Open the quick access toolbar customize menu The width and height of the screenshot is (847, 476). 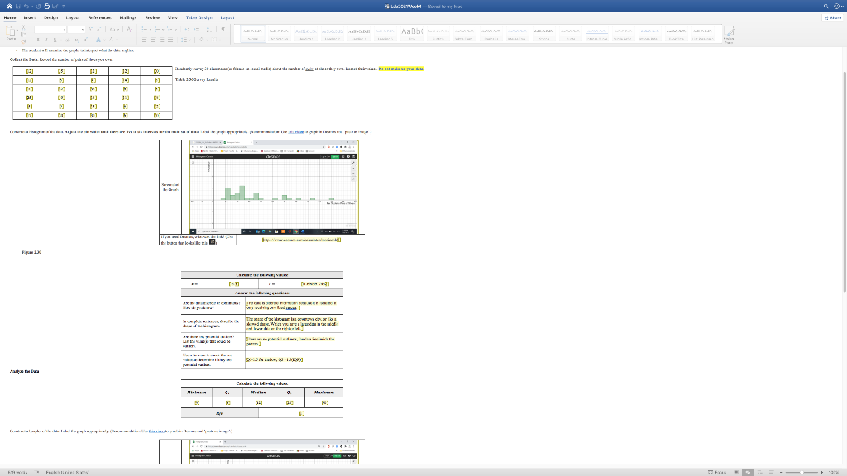click(63, 7)
